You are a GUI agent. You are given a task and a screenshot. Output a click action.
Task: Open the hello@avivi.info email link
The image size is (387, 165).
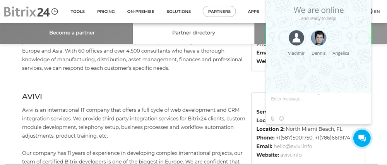(293, 146)
